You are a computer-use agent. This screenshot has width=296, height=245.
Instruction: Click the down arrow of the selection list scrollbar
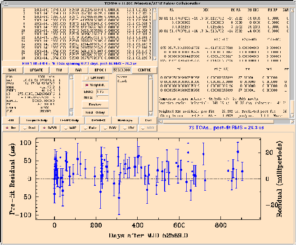pyautogui.click(x=150, y=114)
